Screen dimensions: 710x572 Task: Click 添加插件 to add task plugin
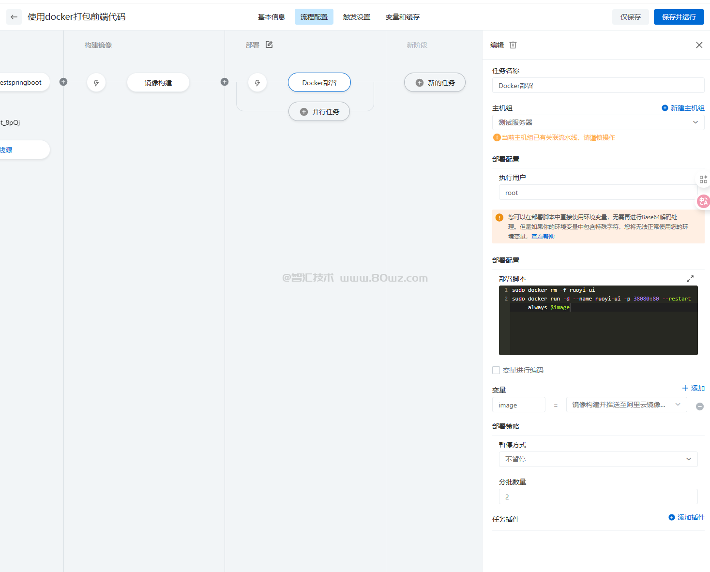coord(686,517)
